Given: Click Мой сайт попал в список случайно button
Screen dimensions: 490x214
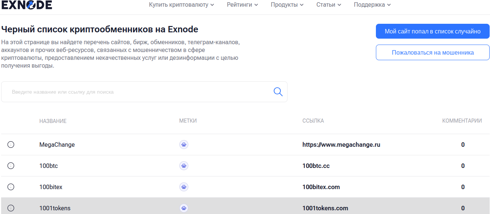Looking at the screenshot, I should click(433, 31).
